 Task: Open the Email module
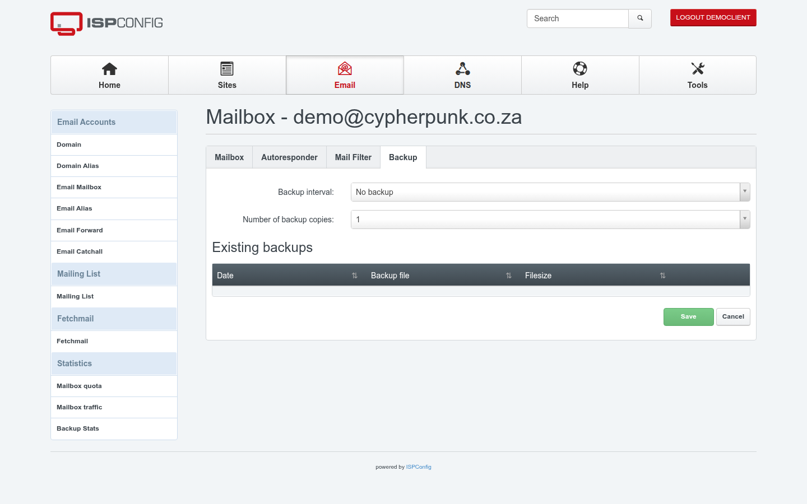click(345, 75)
